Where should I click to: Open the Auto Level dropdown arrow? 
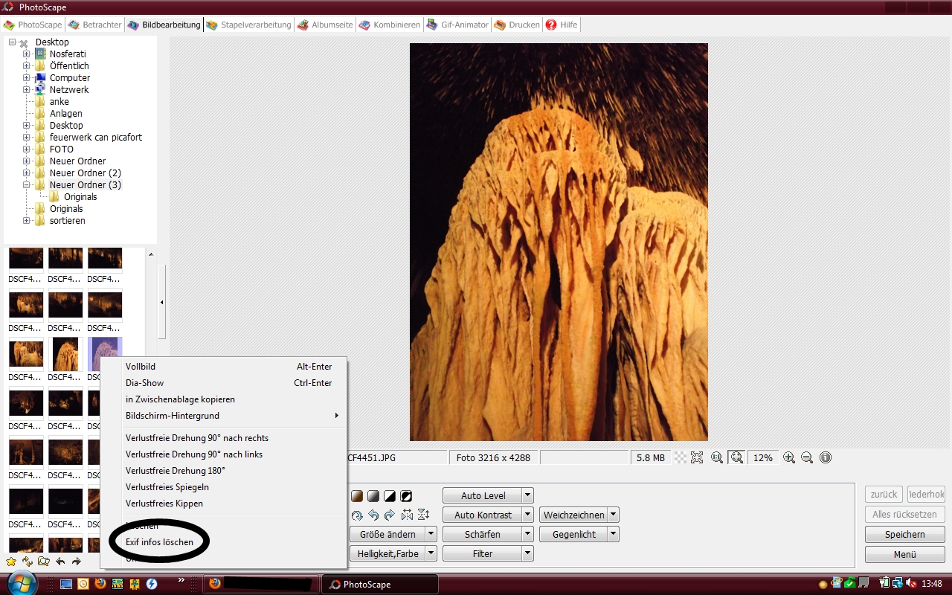point(527,496)
